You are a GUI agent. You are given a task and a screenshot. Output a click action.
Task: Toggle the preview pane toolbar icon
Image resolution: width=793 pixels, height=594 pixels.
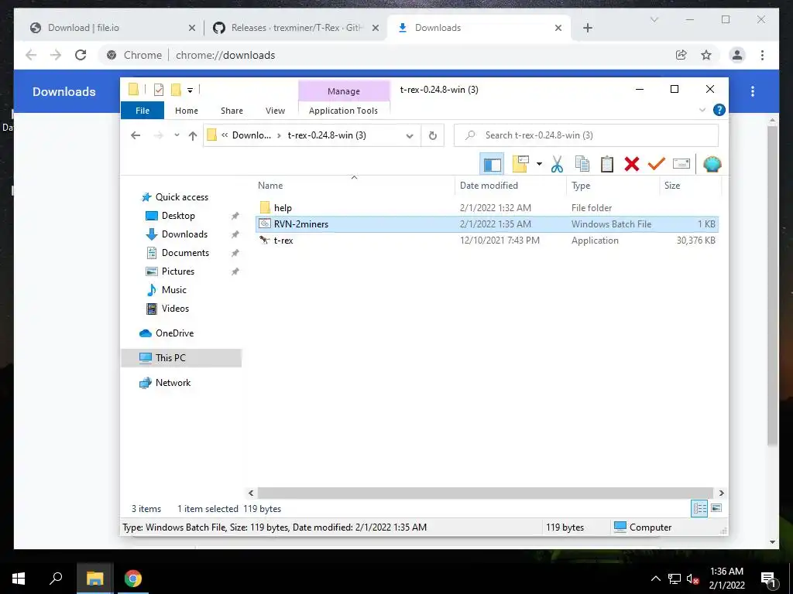[492, 164]
